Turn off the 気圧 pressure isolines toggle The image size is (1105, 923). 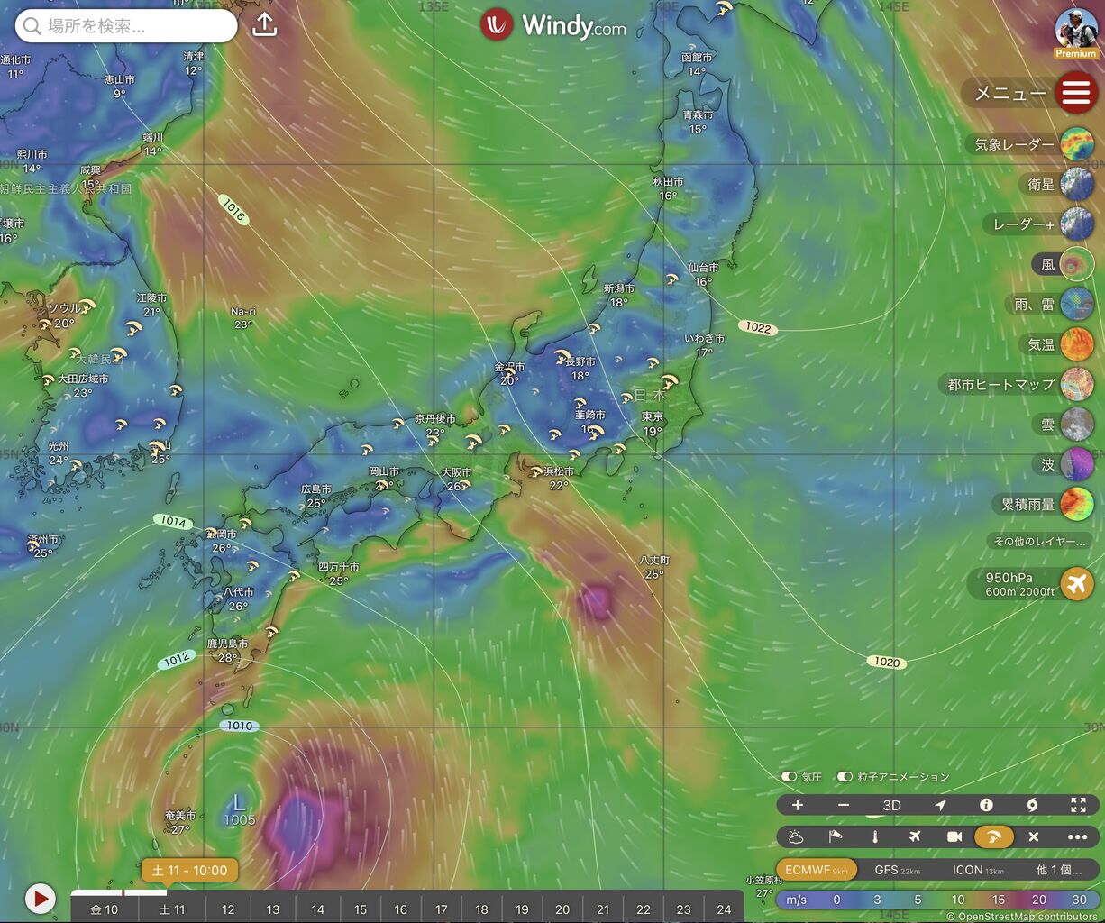click(x=788, y=776)
